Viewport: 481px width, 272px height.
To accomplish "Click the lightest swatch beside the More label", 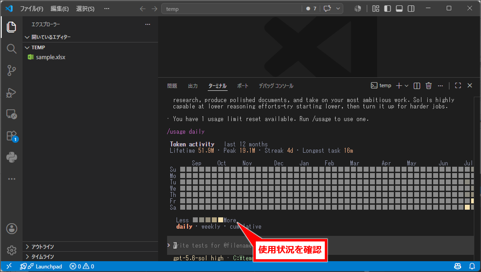I will pos(220,220).
